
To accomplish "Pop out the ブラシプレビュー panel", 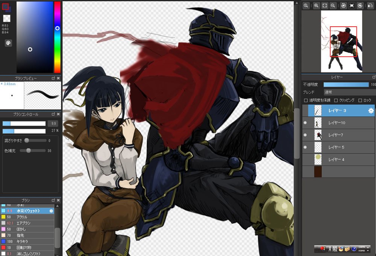I will [x=53, y=78].
